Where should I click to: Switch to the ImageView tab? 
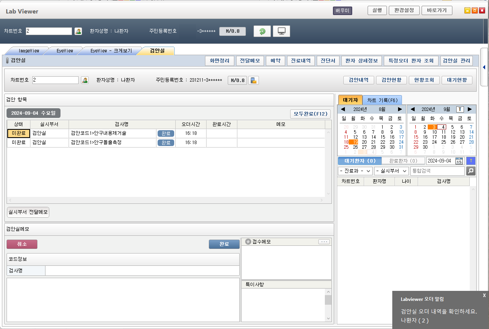29,51
